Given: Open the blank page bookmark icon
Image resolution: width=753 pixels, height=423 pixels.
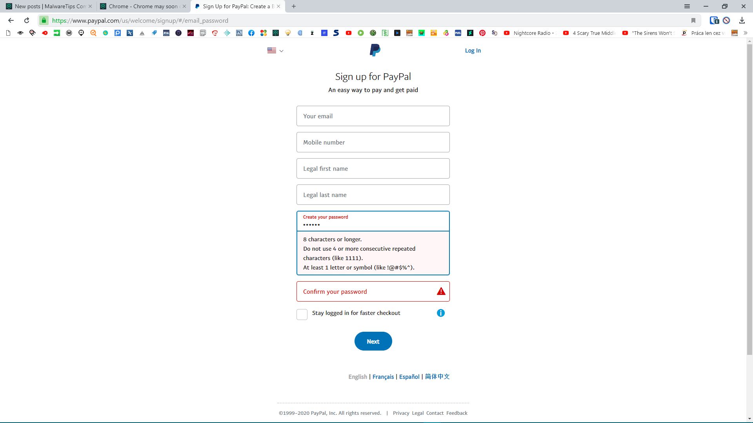Looking at the screenshot, I should (x=8, y=33).
